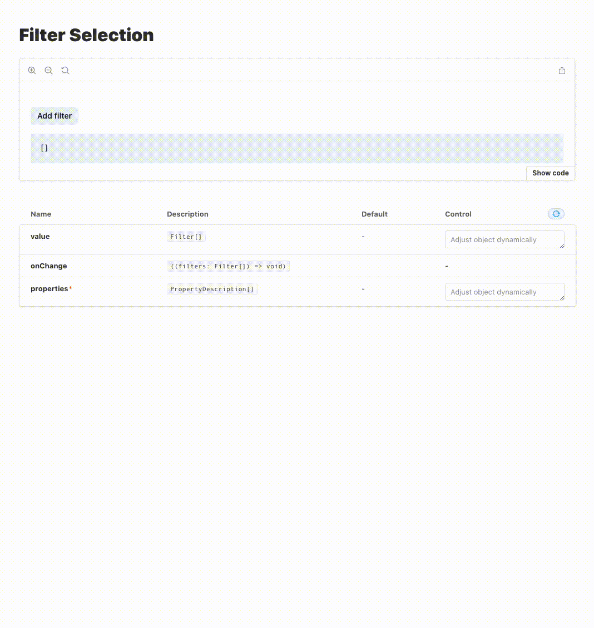This screenshot has height=628, width=594.
Task: Reset controls with the blue refresh icon
Action: coord(556,214)
